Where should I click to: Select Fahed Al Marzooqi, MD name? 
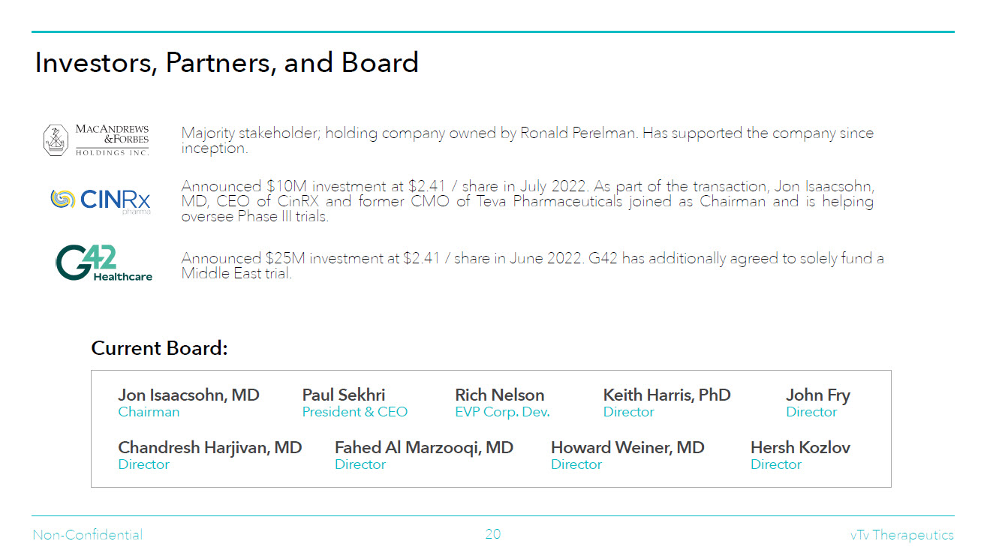[423, 448]
